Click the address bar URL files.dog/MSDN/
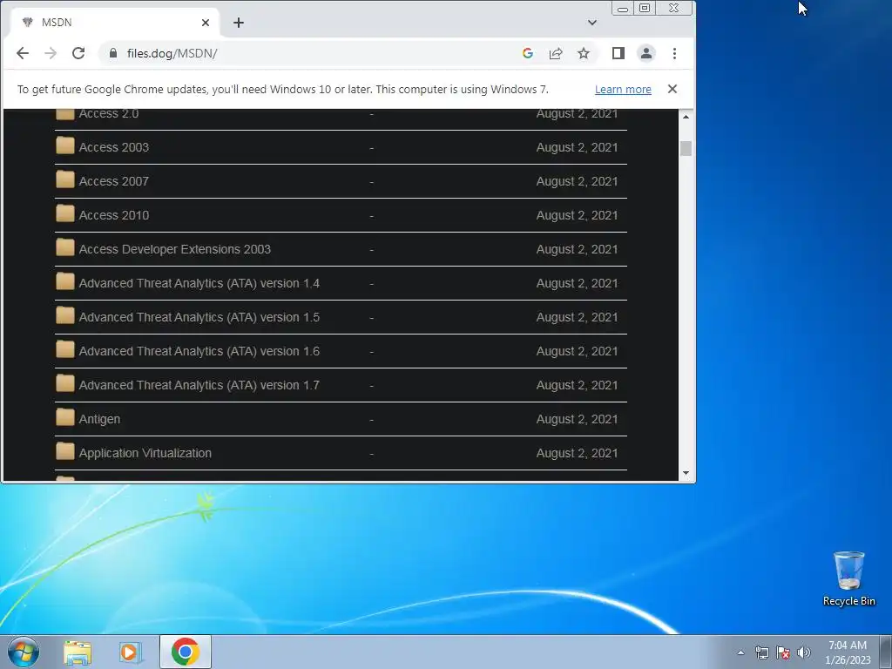 172,53
